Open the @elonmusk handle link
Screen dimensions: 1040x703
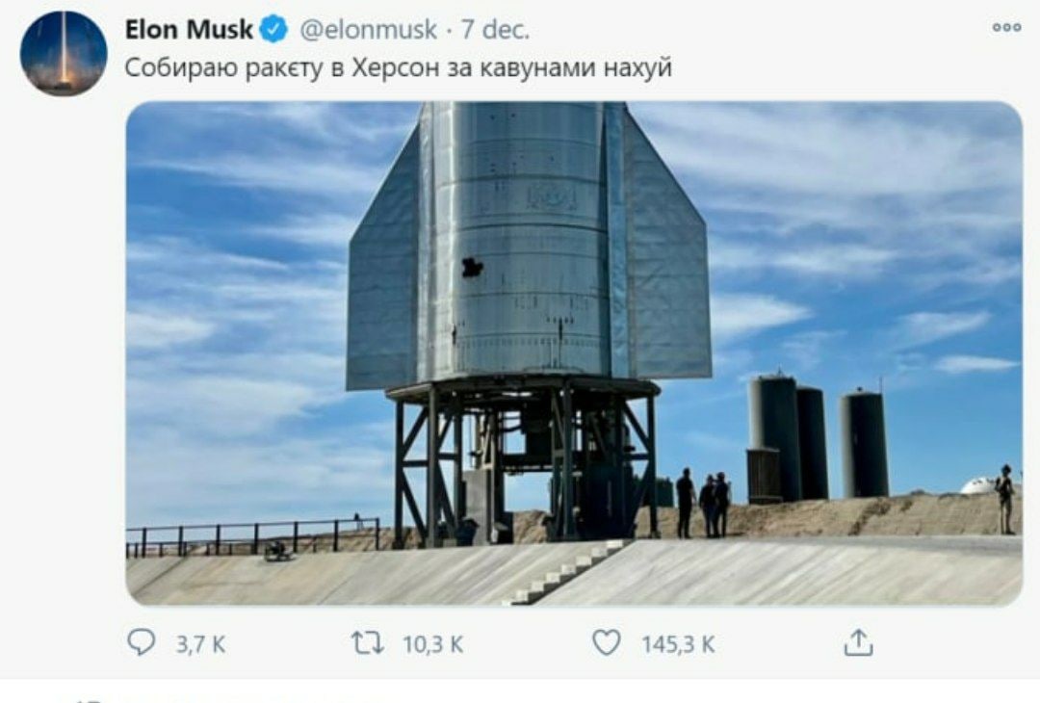click(369, 30)
